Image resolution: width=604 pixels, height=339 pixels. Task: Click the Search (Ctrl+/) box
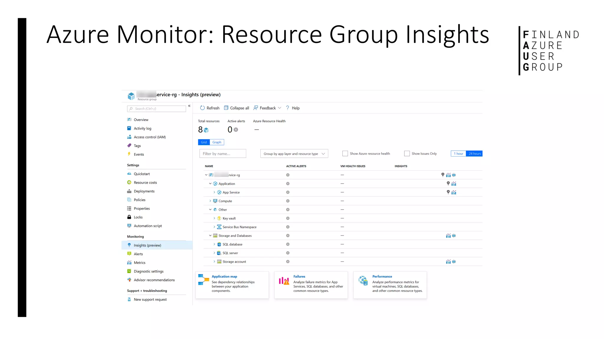(x=157, y=109)
